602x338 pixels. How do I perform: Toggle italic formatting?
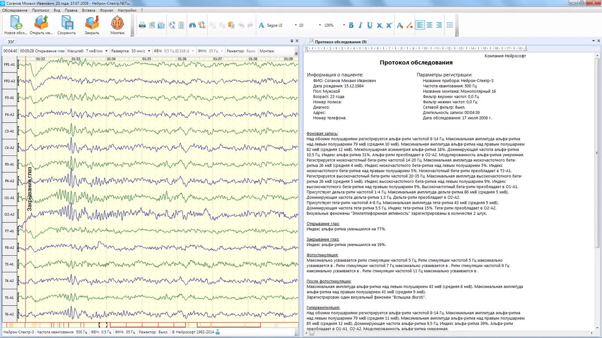360,25
